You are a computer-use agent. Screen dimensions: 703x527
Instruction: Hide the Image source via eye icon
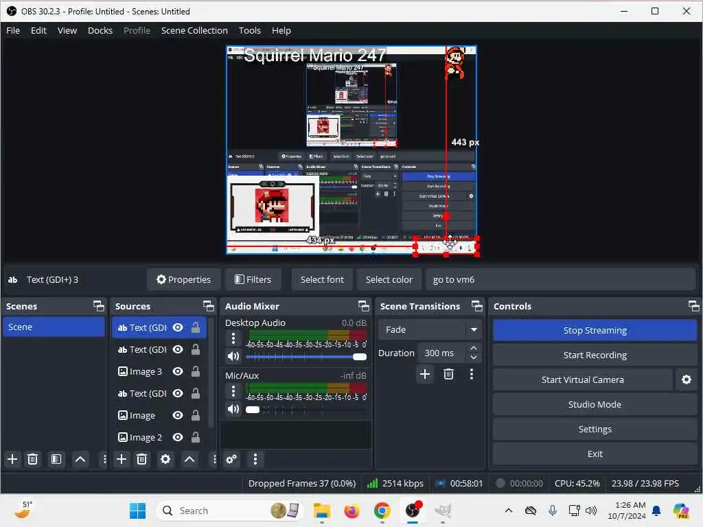[x=178, y=415]
